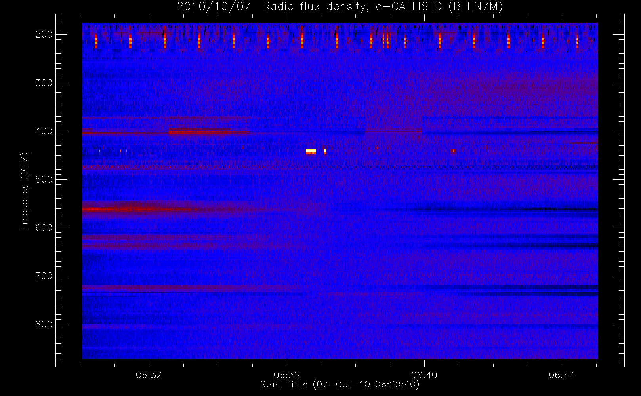This screenshot has height=396, width=641.
Task: Click the bright white burst near 440 MHz
Action: coord(311,151)
